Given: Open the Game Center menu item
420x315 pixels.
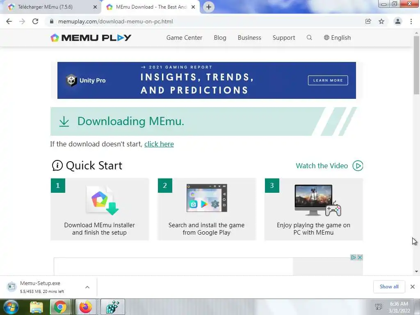Looking at the screenshot, I should coord(184,38).
